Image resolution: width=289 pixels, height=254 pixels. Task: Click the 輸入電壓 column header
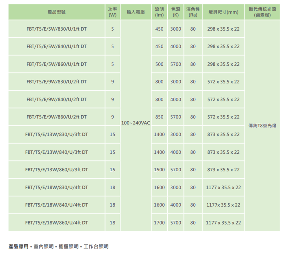pos(136,12)
